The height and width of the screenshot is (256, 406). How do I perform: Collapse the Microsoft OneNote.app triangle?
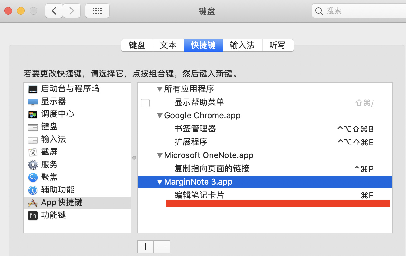pos(160,155)
